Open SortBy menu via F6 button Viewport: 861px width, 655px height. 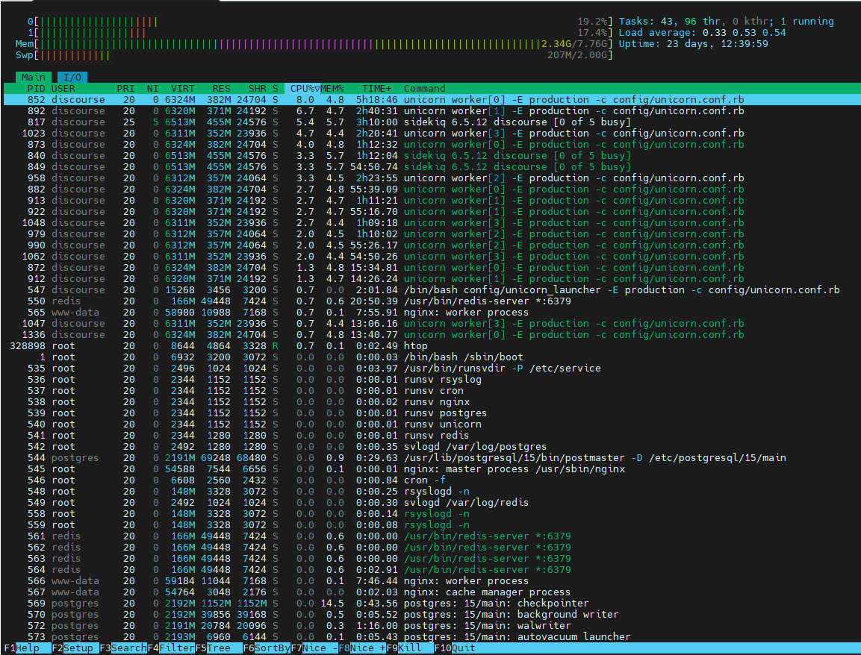[x=267, y=648]
